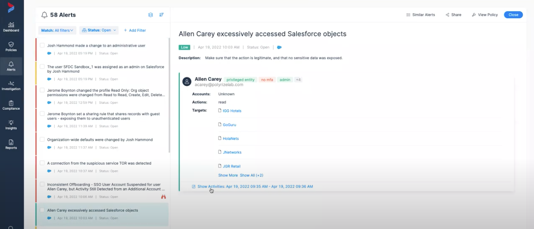Open Compliance in the sidebar
534x229 pixels.
click(11, 105)
